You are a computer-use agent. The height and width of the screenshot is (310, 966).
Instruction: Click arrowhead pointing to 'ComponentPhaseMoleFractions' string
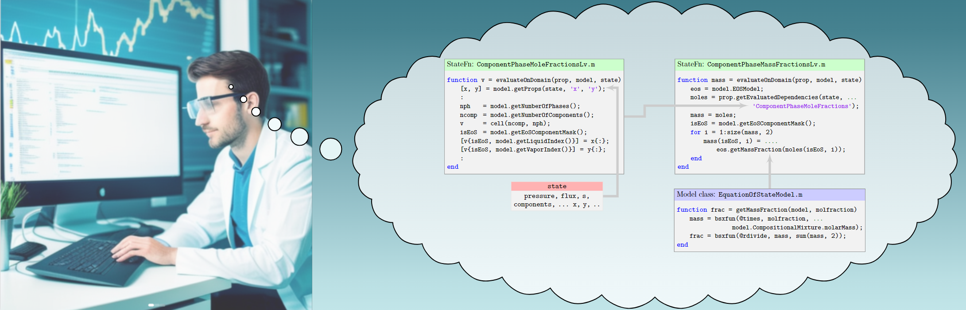[x=745, y=106]
